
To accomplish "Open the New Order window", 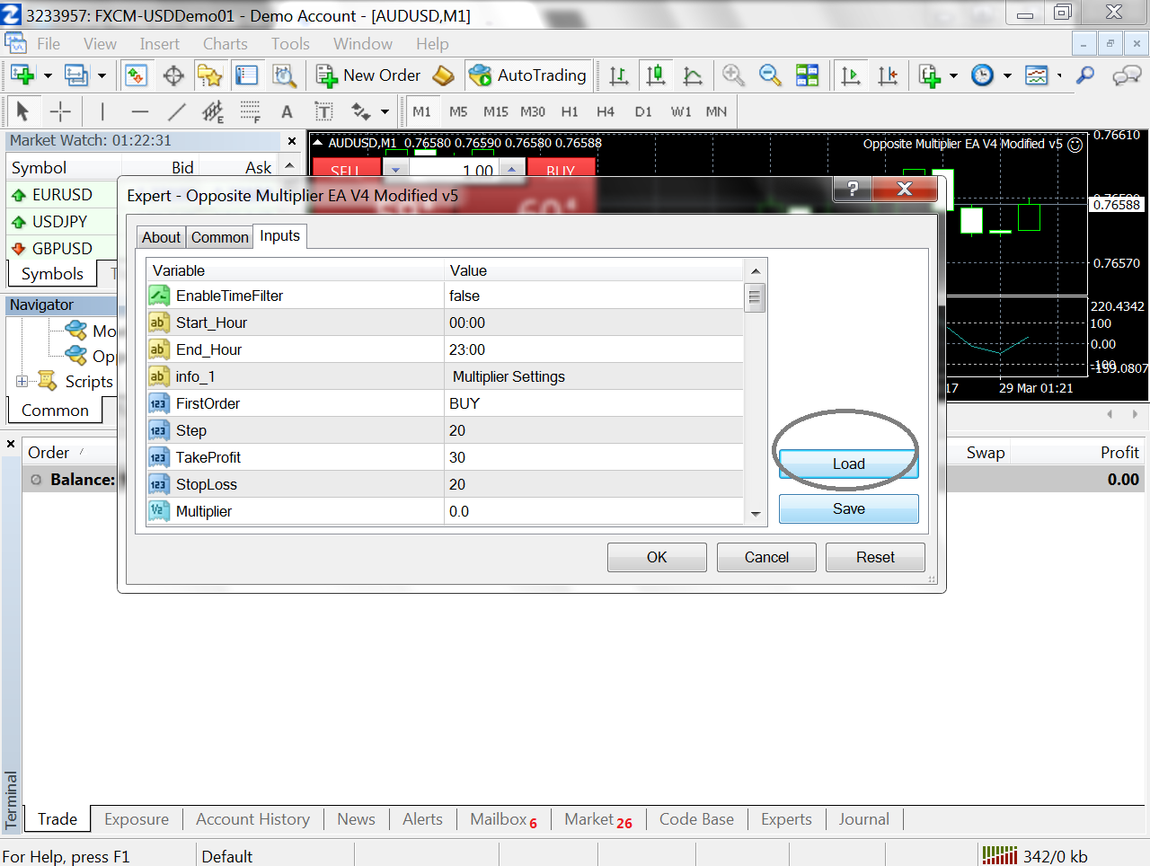I will click(368, 75).
